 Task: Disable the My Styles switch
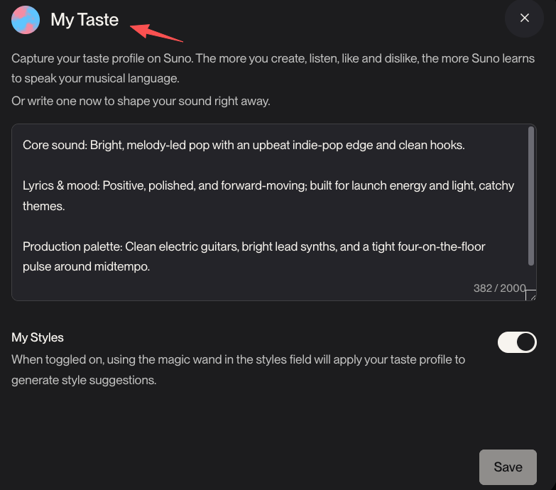point(517,342)
